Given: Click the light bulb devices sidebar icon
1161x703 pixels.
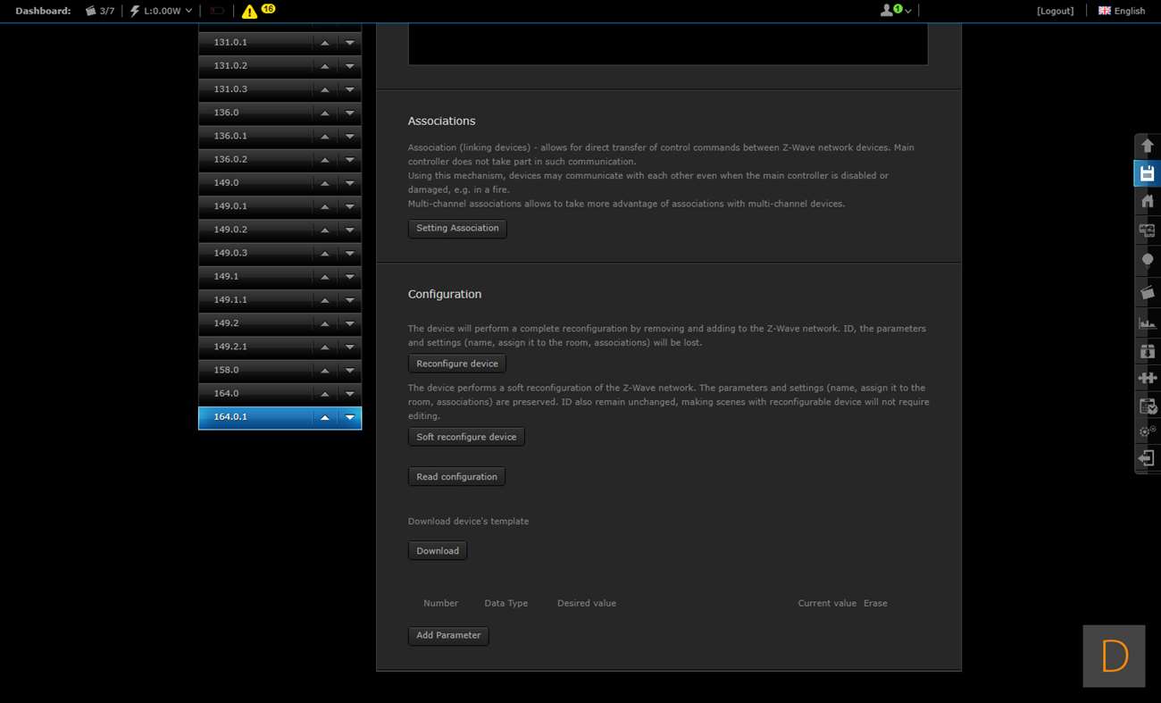Looking at the screenshot, I should (x=1148, y=260).
